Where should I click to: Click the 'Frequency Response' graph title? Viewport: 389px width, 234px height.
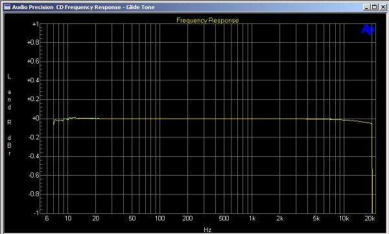click(x=207, y=20)
